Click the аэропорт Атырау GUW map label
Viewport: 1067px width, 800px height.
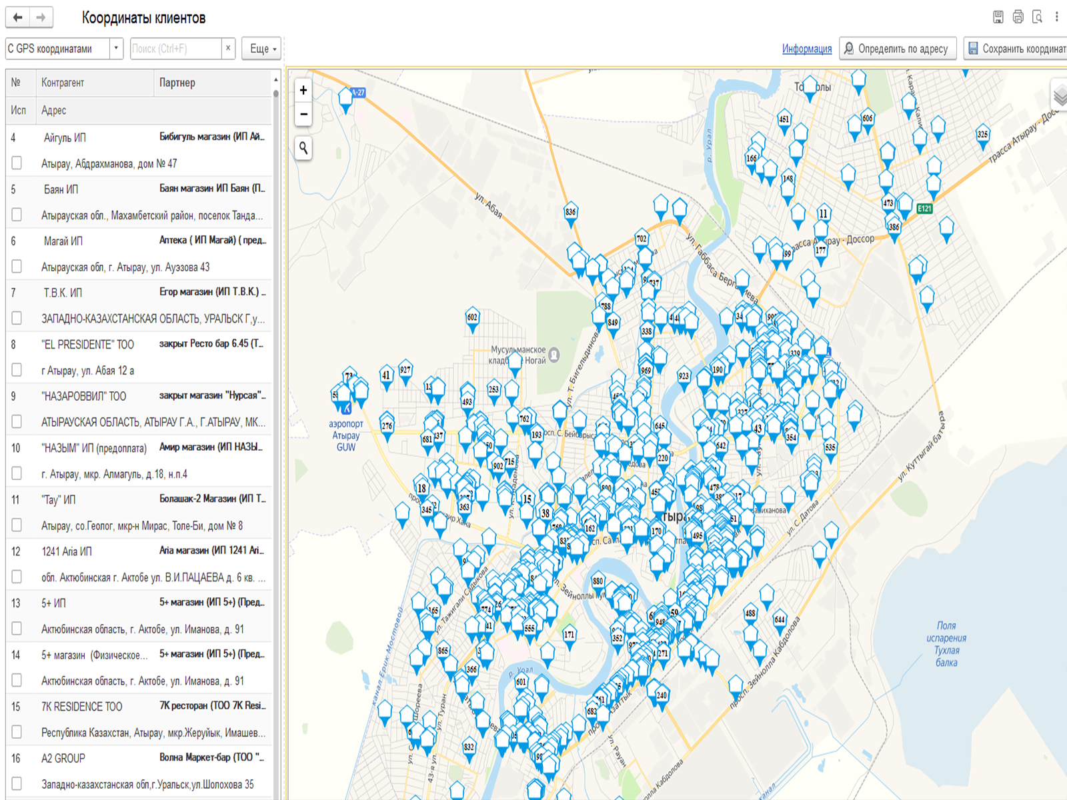click(346, 435)
